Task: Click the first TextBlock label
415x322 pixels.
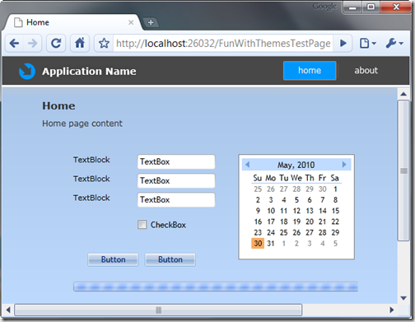Action: [91, 160]
